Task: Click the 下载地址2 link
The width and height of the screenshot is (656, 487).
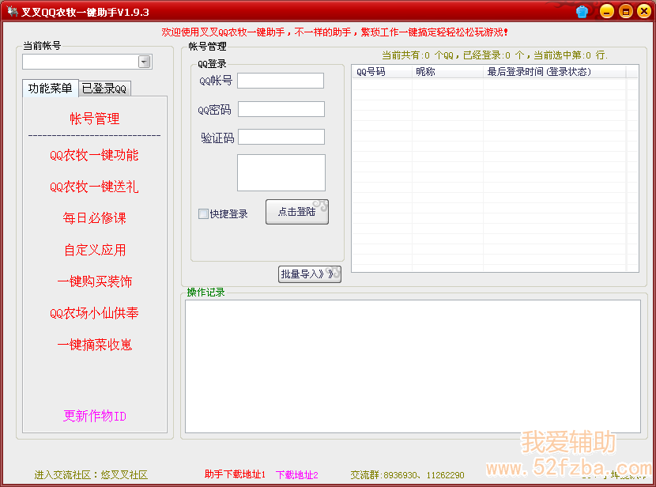Action: pos(297,475)
